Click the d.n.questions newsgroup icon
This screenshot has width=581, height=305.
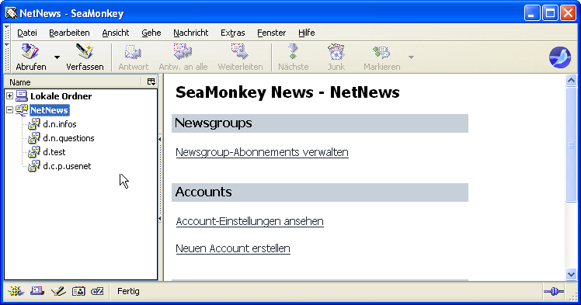pyautogui.click(x=34, y=138)
